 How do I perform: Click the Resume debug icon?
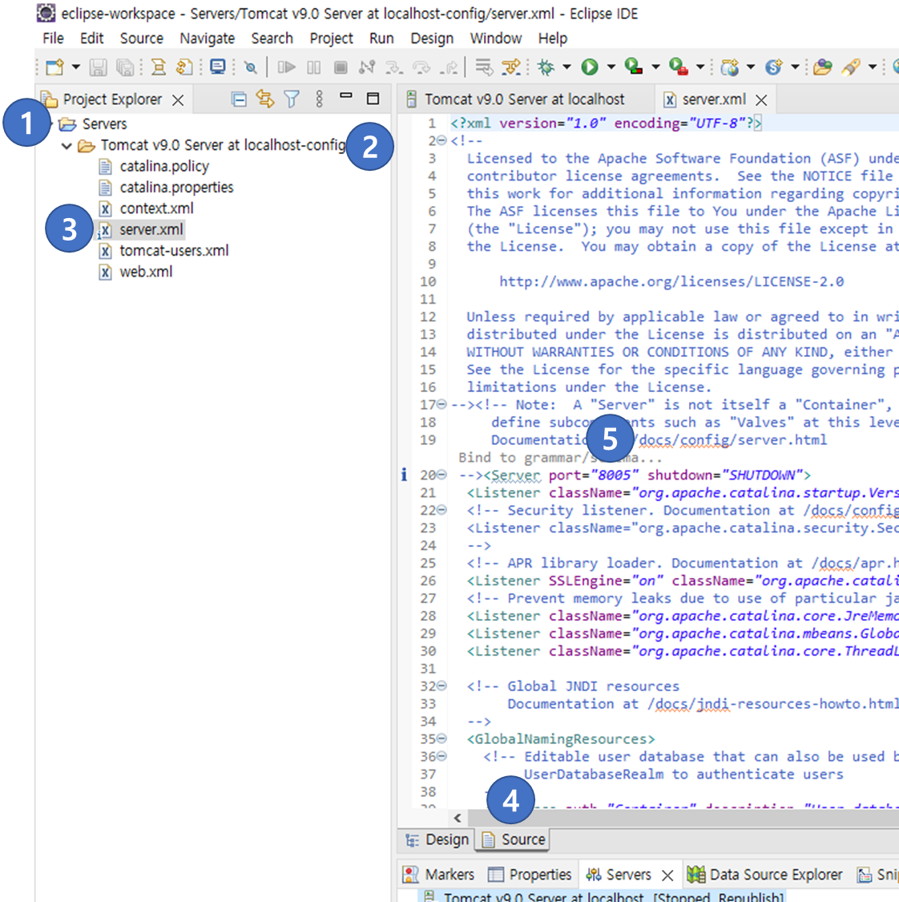click(286, 67)
